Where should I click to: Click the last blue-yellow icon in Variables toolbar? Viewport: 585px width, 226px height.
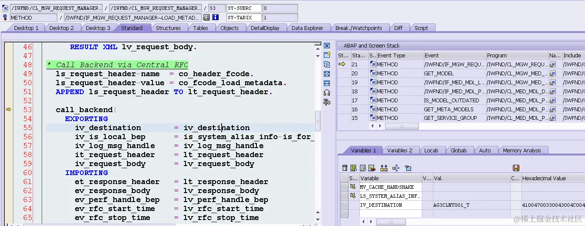click(x=408, y=168)
